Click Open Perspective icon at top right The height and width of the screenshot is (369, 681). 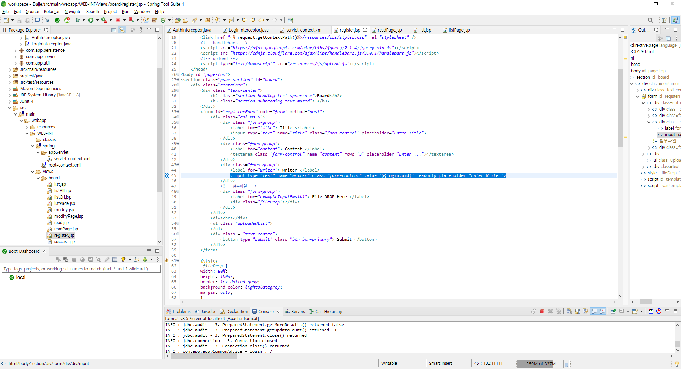(x=664, y=20)
